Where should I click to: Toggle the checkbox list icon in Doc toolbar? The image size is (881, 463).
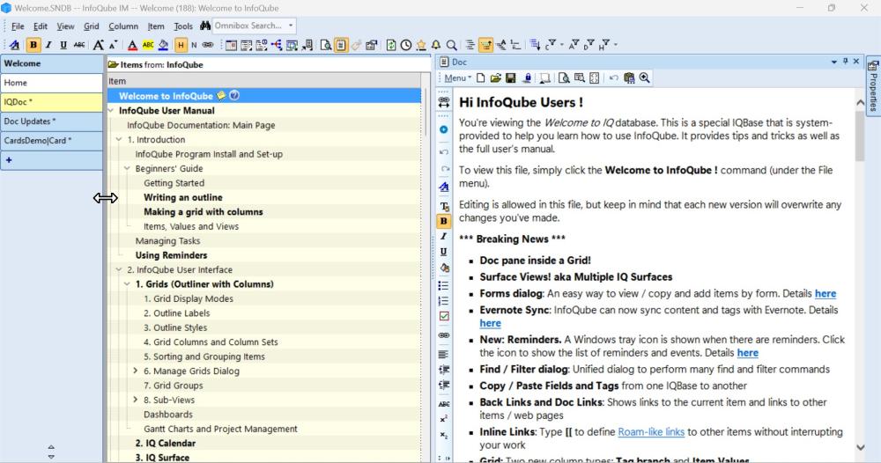444,316
